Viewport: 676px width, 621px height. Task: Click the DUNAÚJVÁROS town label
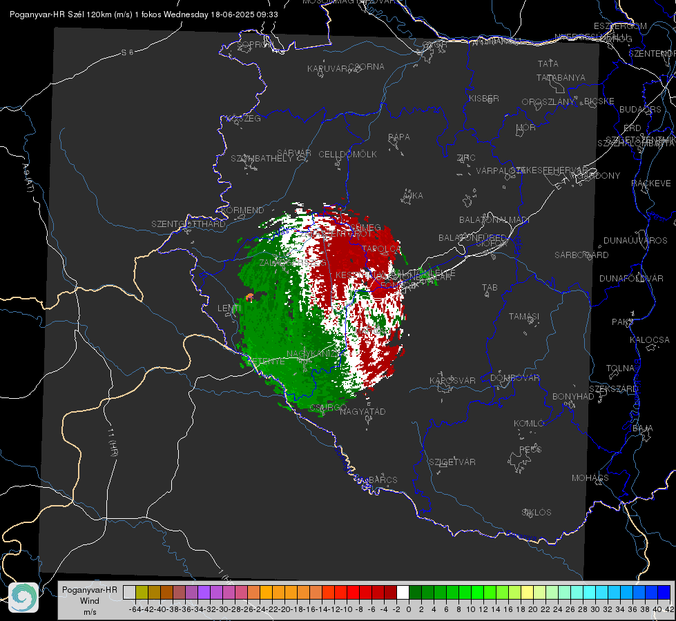tap(635, 240)
